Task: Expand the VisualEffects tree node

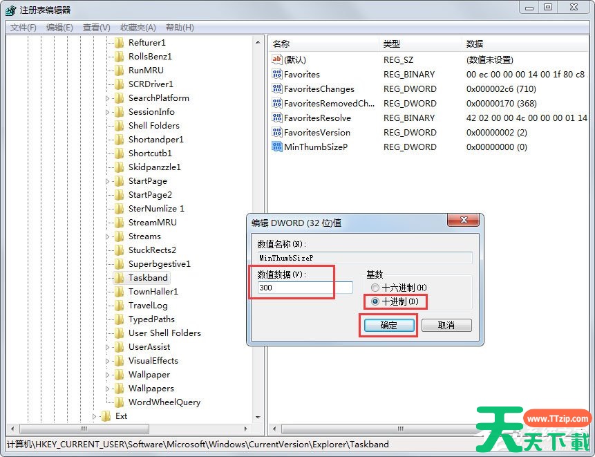Action: pyautogui.click(x=107, y=361)
